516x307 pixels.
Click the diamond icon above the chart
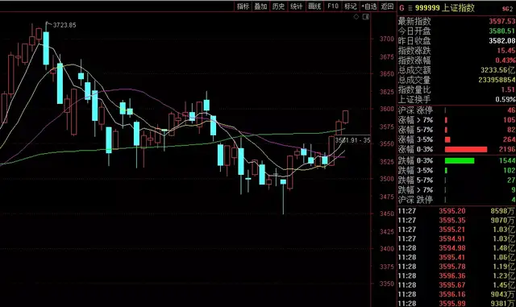click(x=356, y=17)
